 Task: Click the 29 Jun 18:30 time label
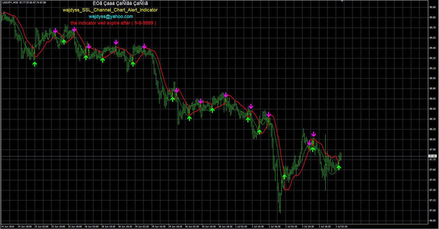point(175,227)
